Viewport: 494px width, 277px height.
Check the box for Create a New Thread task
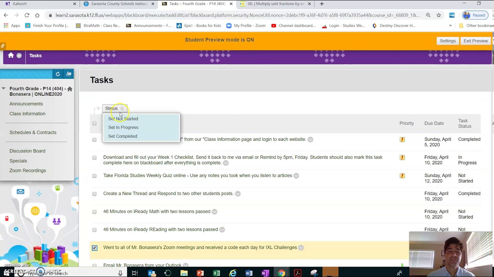tap(95, 194)
